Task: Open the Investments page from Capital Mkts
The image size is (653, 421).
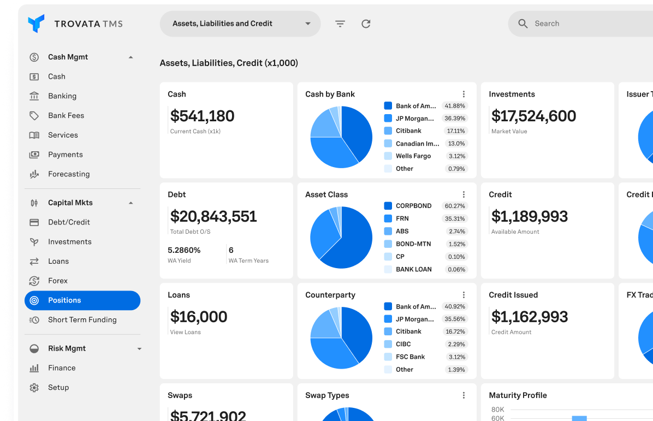Action: (x=69, y=241)
